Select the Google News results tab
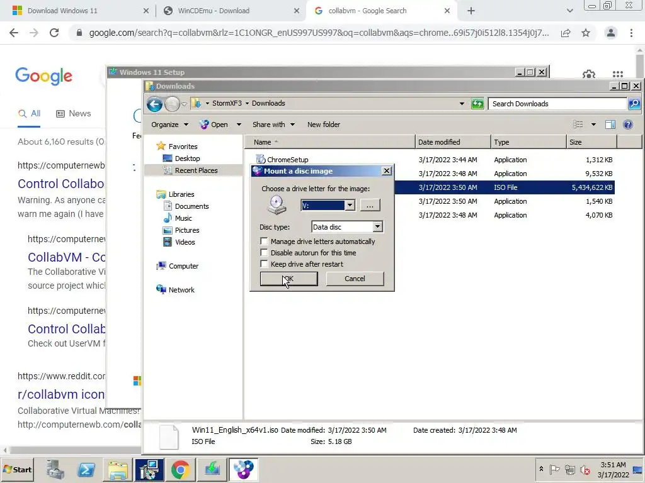Image resolution: width=645 pixels, height=483 pixels. click(x=73, y=113)
